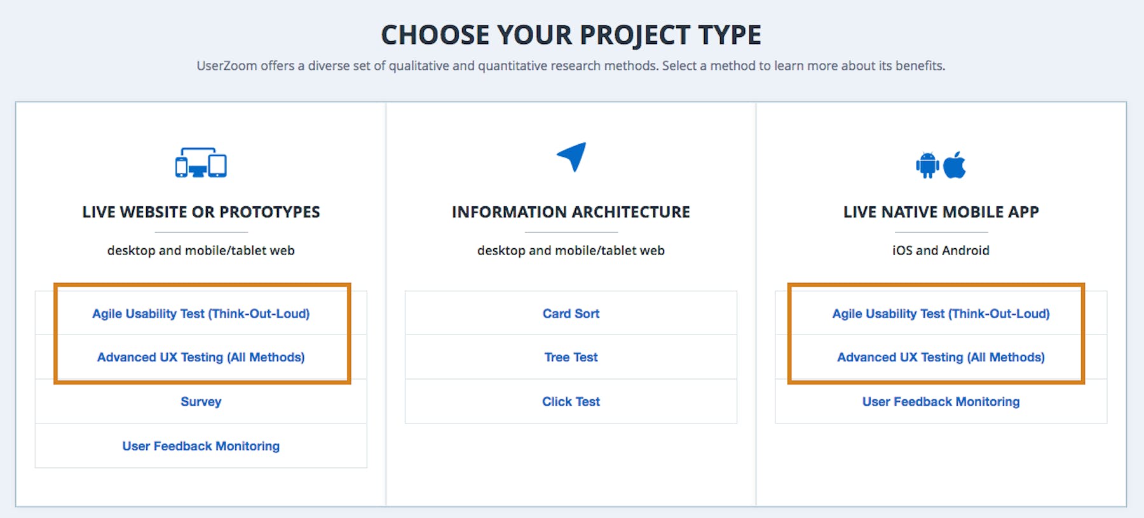The image size is (1144, 518).
Task: Click the iOS and Android subtitle
Action: (x=941, y=251)
